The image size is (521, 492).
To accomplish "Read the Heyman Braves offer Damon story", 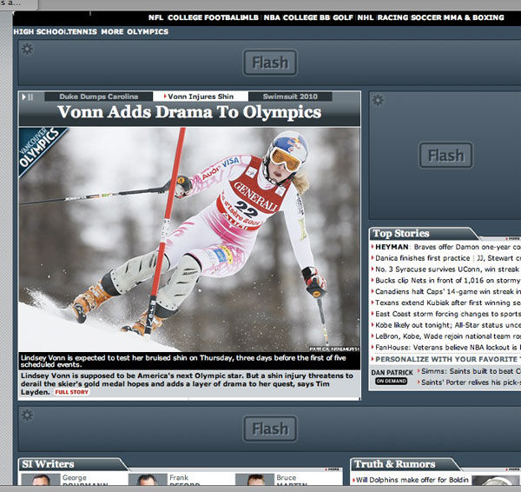I will tap(446, 247).
